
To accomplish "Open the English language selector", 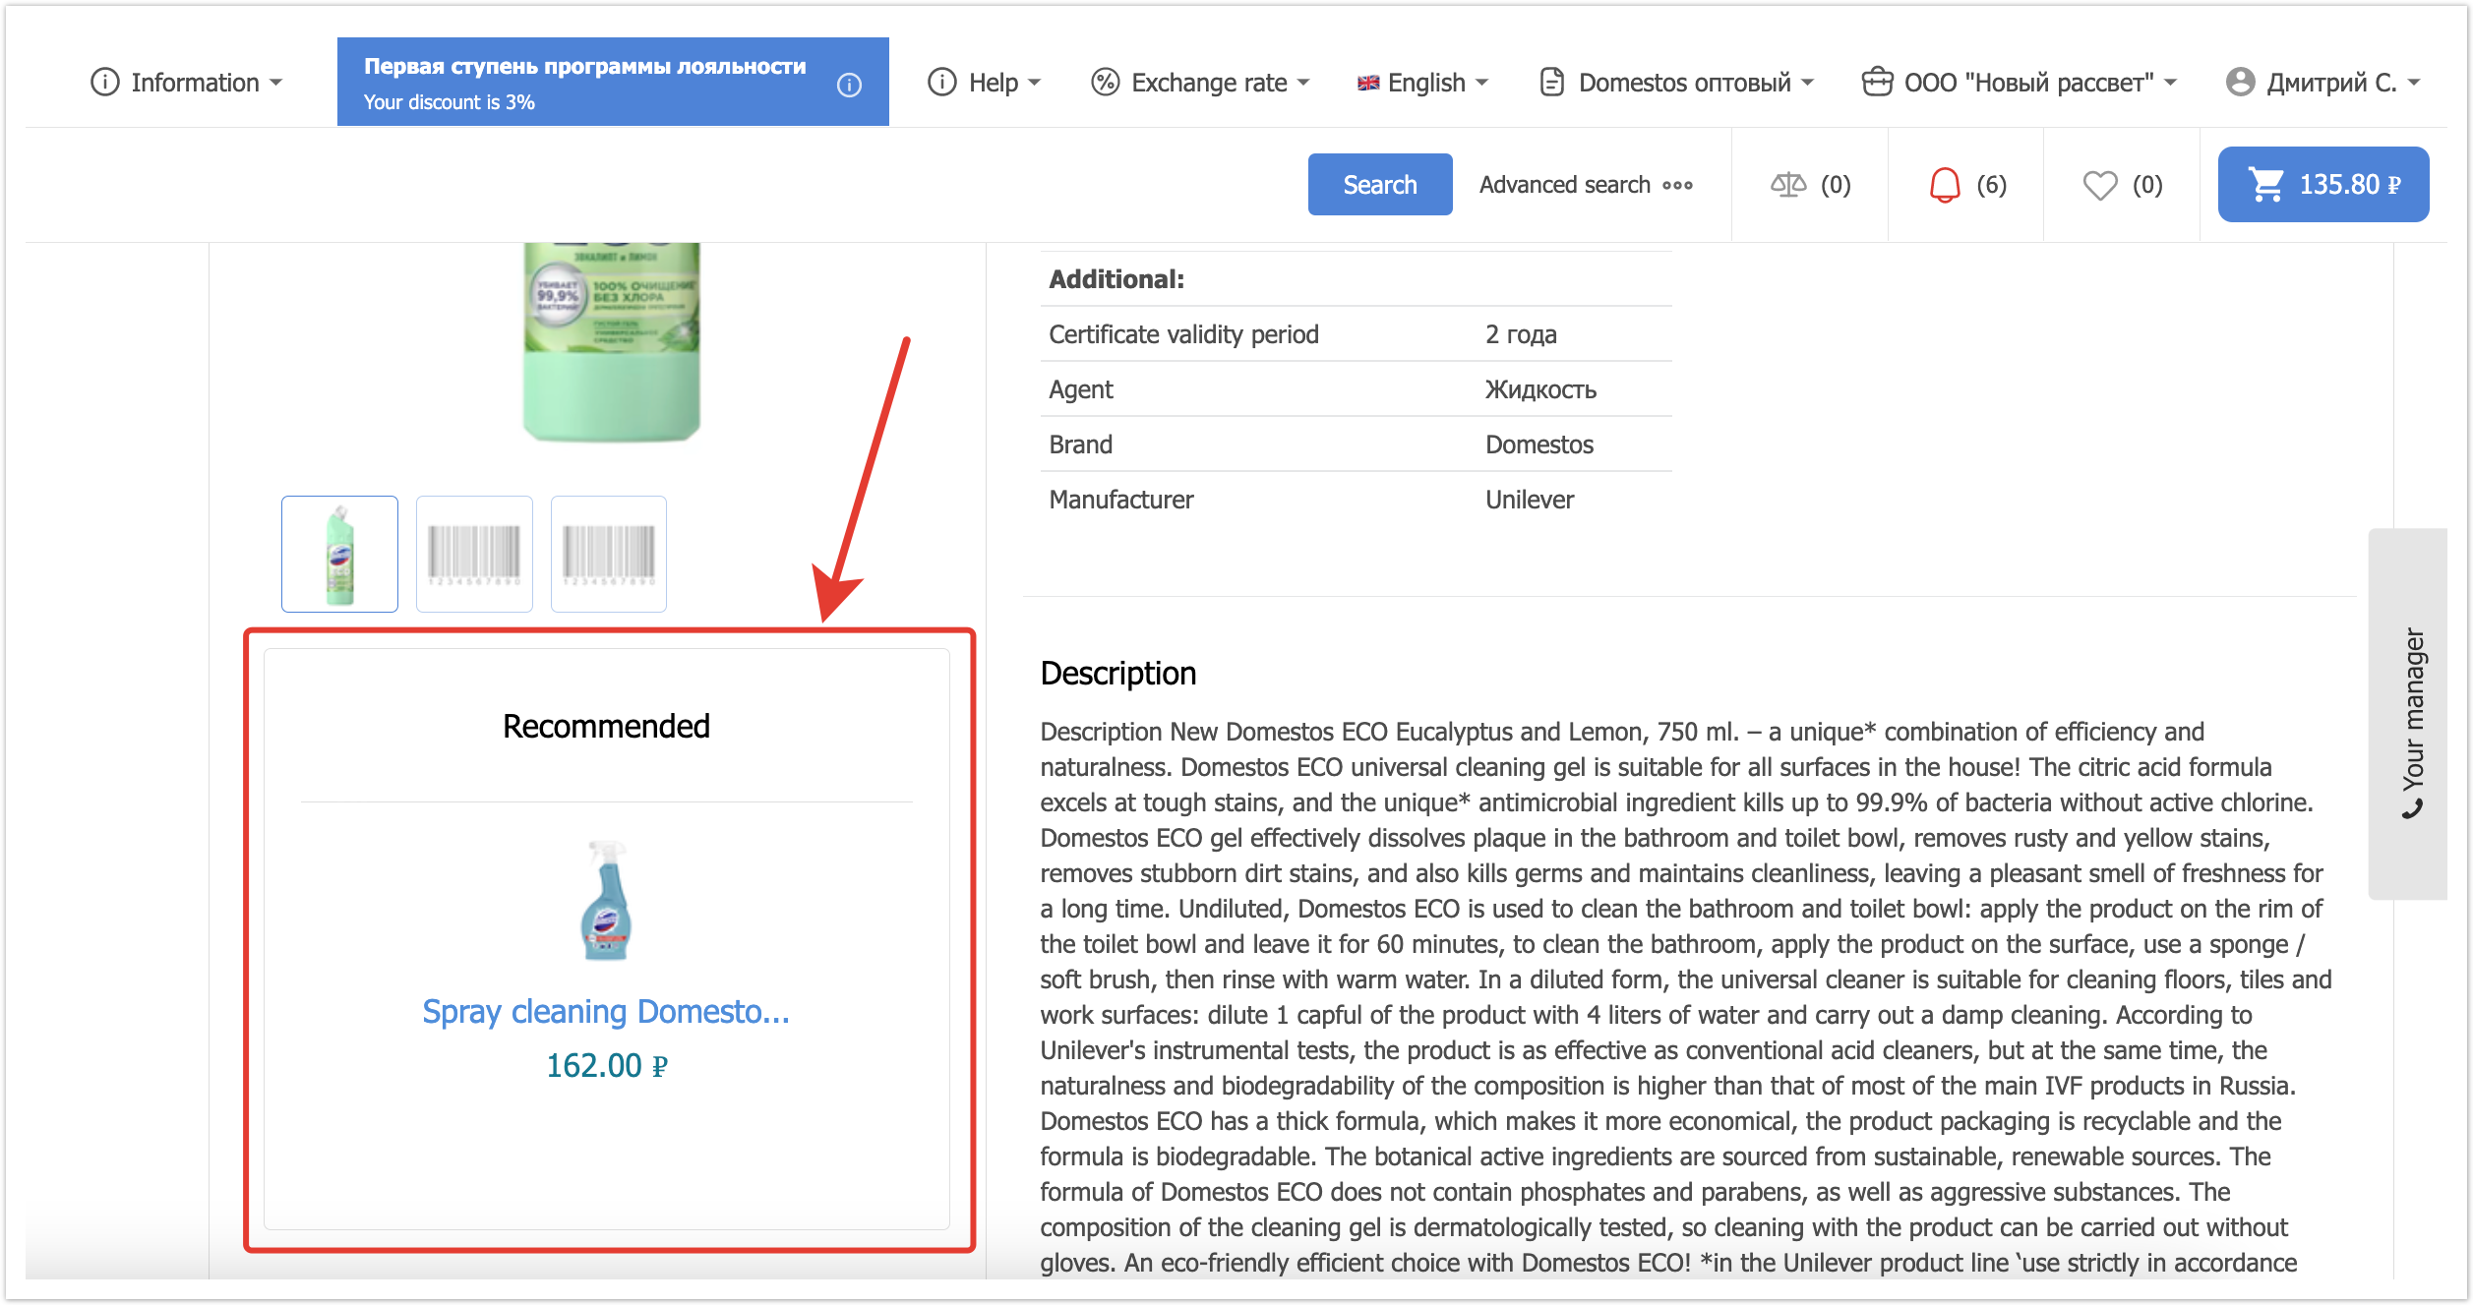I will pos(1422,83).
